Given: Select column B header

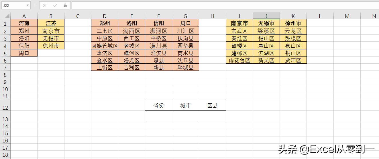Looking at the screenshot, I should tap(51, 16).
